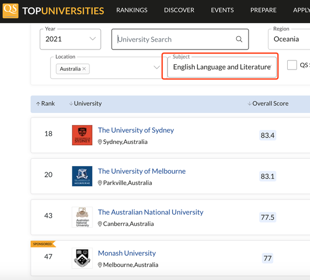Click the score 77.5 badge
This screenshot has height=280, width=310.
click(x=268, y=217)
